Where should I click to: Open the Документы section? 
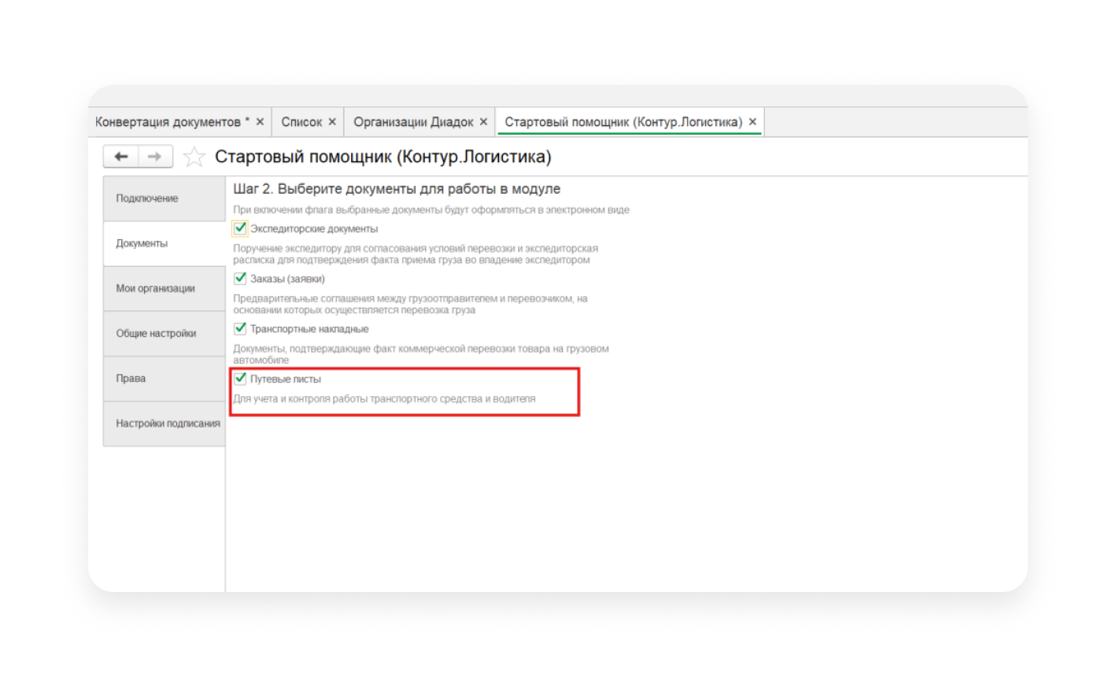click(x=164, y=243)
